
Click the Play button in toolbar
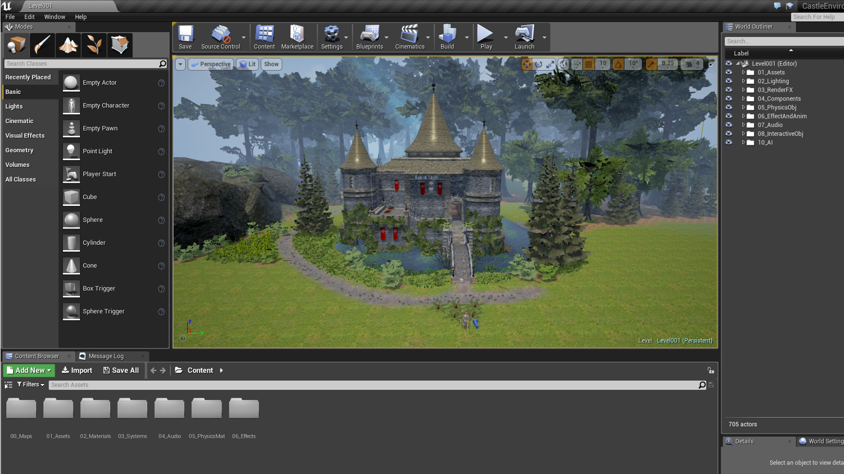486,37
